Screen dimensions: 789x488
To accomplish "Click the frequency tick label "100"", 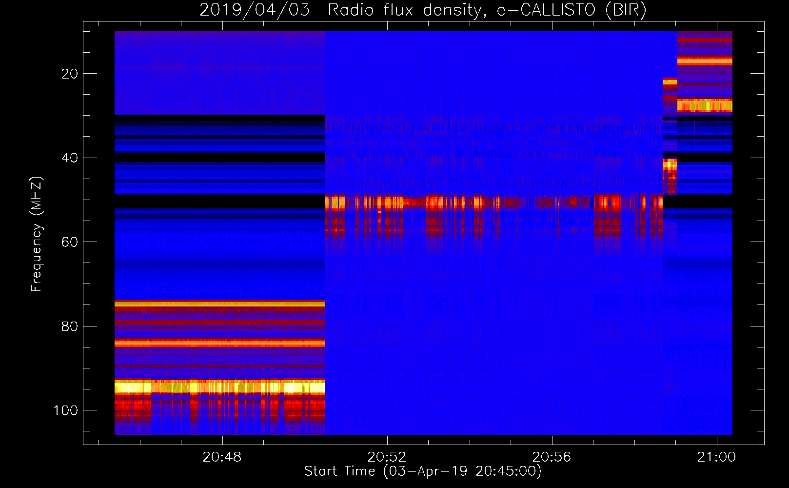I will pyautogui.click(x=66, y=410).
